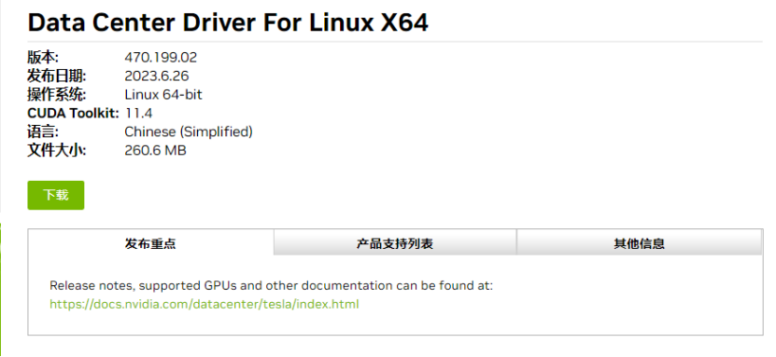Click the 260.6 MB file size value
776x357 pixels.
pyautogui.click(x=155, y=150)
